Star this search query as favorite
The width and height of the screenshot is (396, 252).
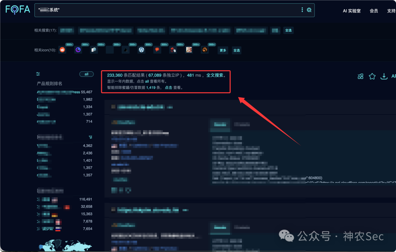point(372,76)
